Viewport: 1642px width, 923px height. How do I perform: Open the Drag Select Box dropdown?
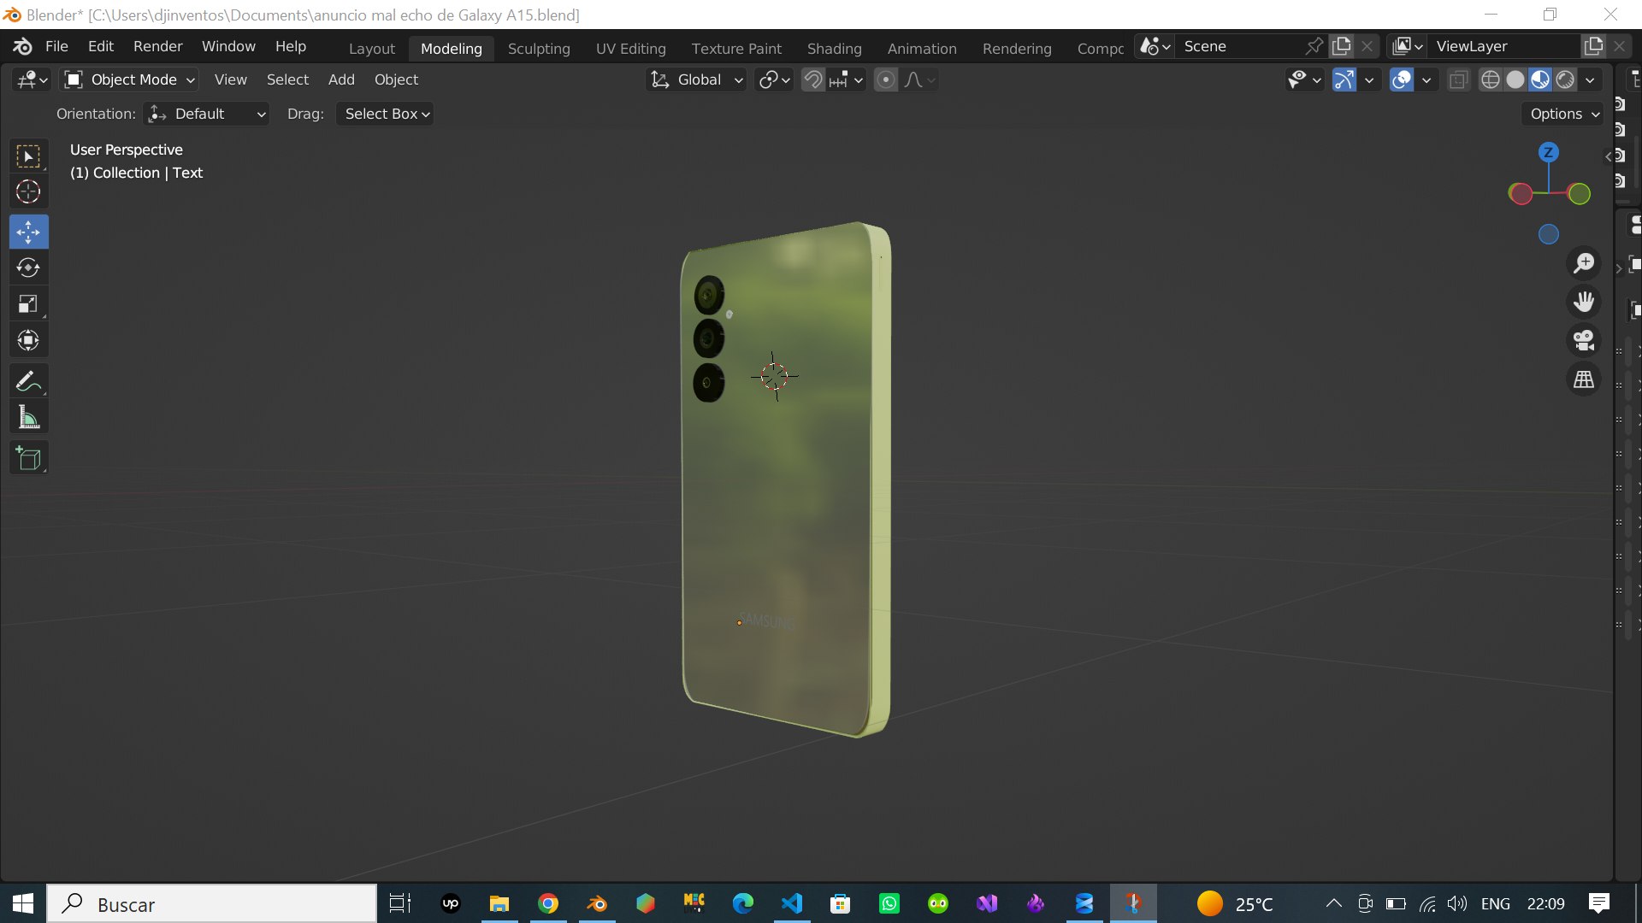coord(385,114)
